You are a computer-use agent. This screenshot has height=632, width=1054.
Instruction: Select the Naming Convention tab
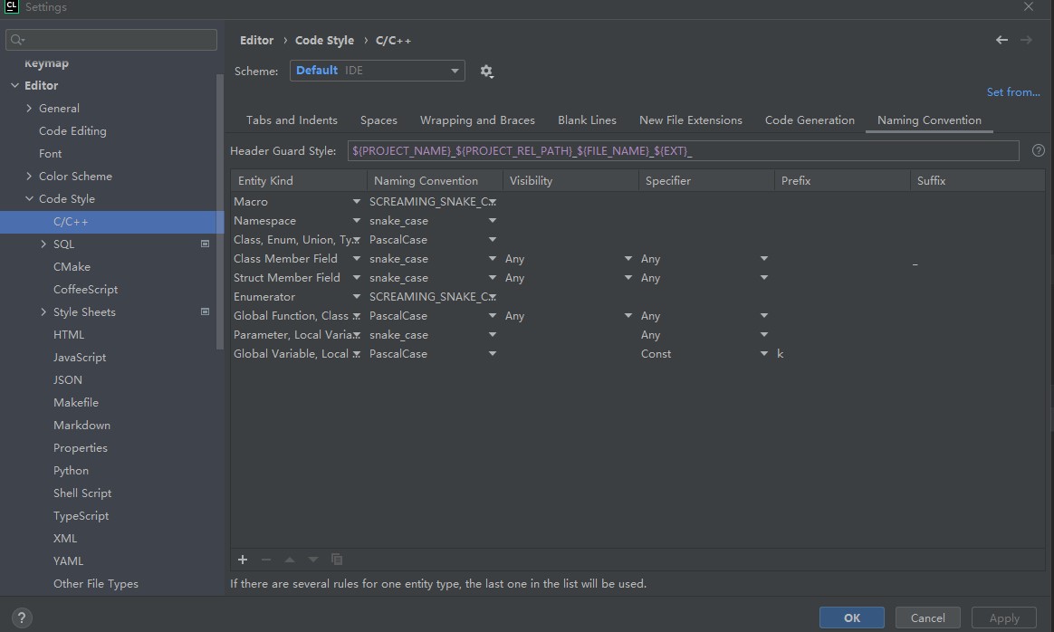tap(929, 120)
